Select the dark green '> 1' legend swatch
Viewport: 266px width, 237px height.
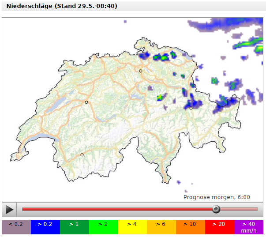[74, 227]
